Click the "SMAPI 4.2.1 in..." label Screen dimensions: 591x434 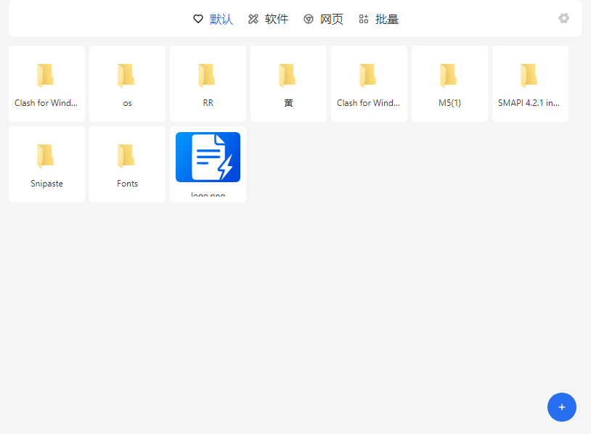coord(529,103)
